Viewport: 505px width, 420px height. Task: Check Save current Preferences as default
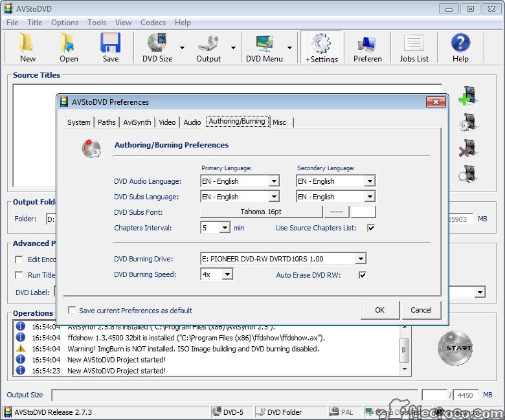click(72, 310)
